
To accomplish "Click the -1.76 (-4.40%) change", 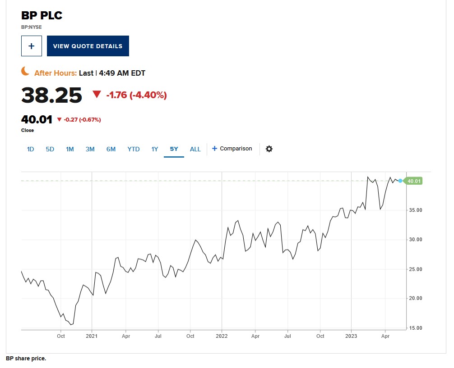I will pos(136,95).
